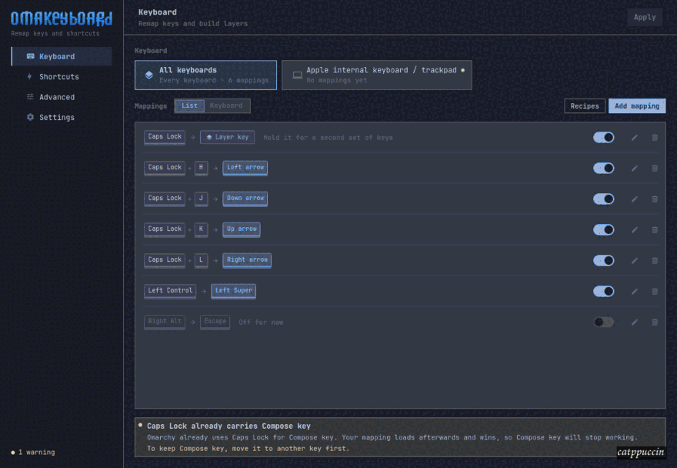Open Recipes
The width and height of the screenshot is (677, 468).
pyautogui.click(x=585, y=106)
